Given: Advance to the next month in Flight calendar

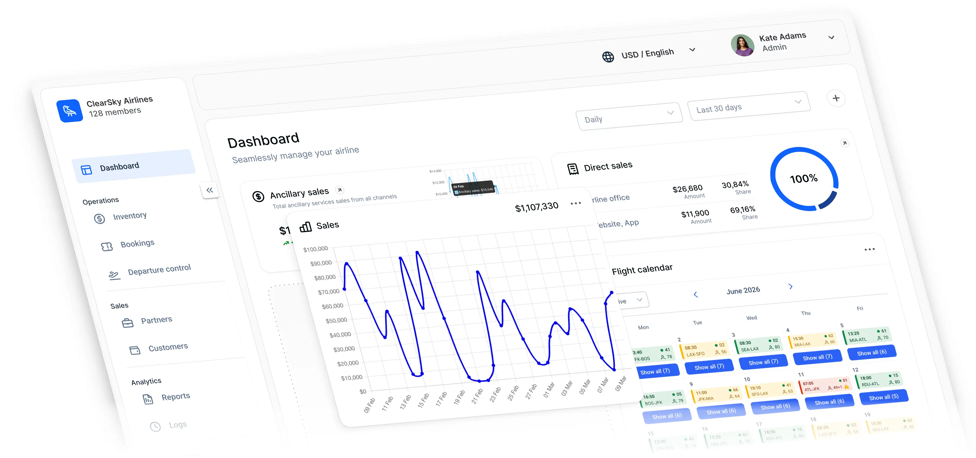Looking at the screenshot, I should pos(790,287).
